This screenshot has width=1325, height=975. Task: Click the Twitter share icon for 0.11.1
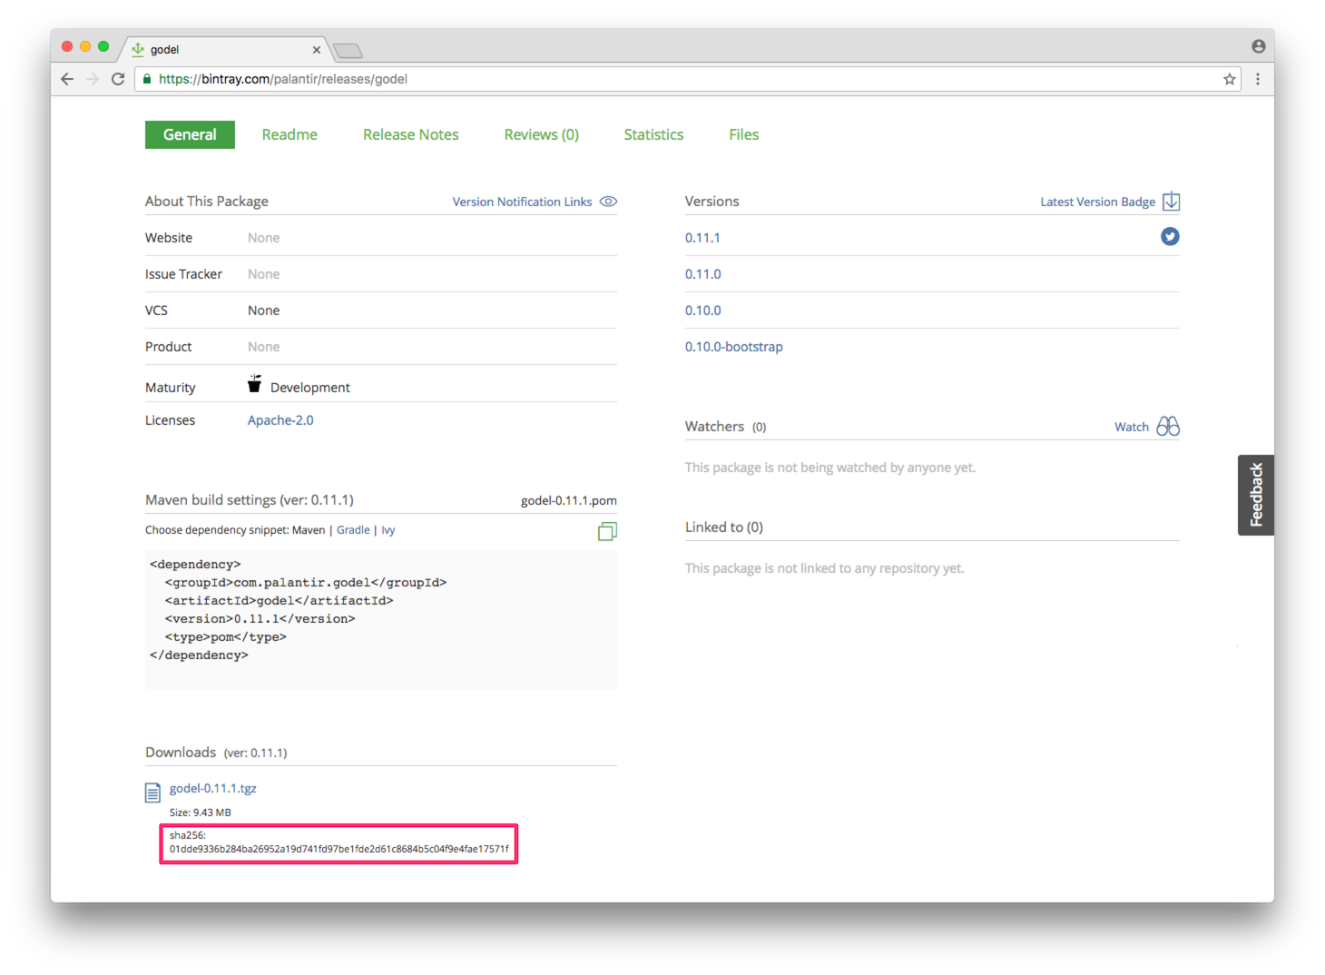click(x=1170, y=237)
